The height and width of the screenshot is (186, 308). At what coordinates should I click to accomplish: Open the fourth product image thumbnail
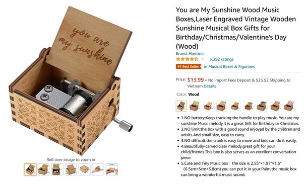tap(71, 169)
